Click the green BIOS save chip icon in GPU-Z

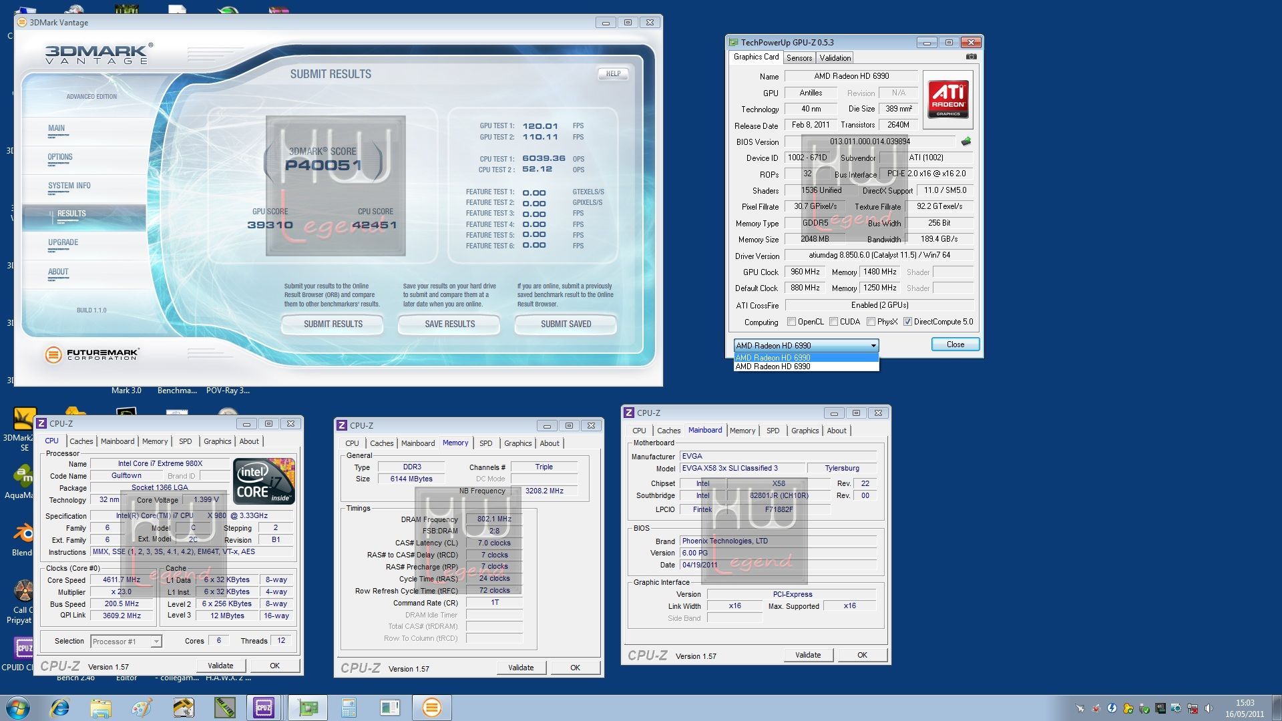[966, 142]
